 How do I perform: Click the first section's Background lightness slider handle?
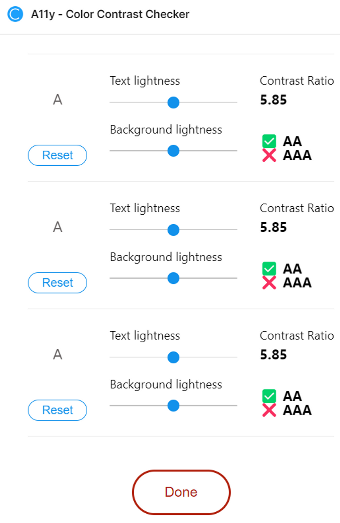click(x=173, y=151)
